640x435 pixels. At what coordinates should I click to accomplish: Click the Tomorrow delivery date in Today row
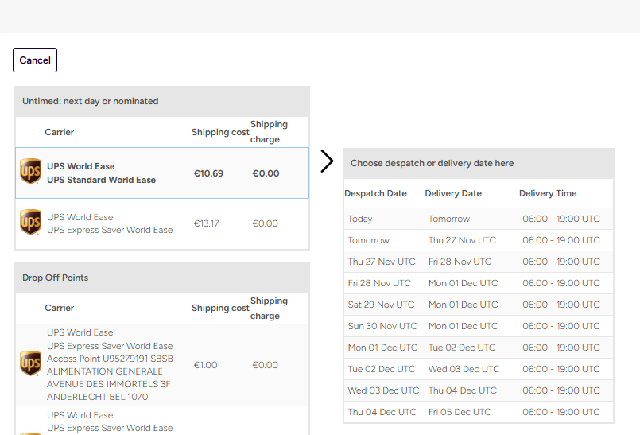pyautogui.click(x=449, y=219)
